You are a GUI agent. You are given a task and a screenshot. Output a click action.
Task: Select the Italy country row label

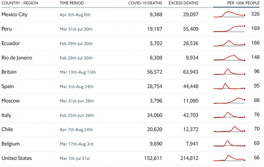tap(7, 115)
